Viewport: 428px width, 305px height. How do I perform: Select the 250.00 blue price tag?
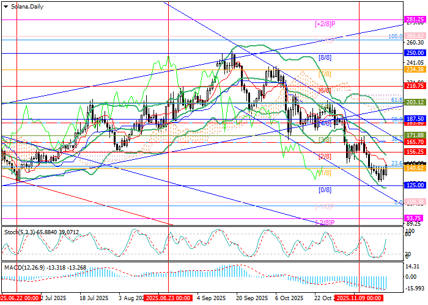(415, 53)
